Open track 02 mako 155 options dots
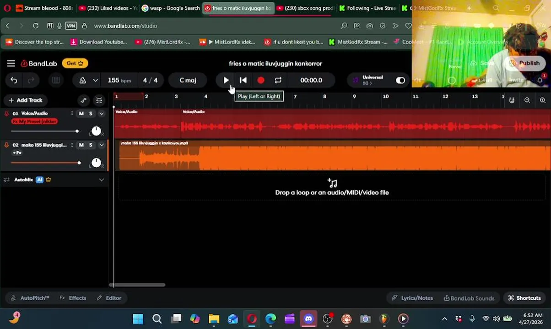 click(72, 145)
